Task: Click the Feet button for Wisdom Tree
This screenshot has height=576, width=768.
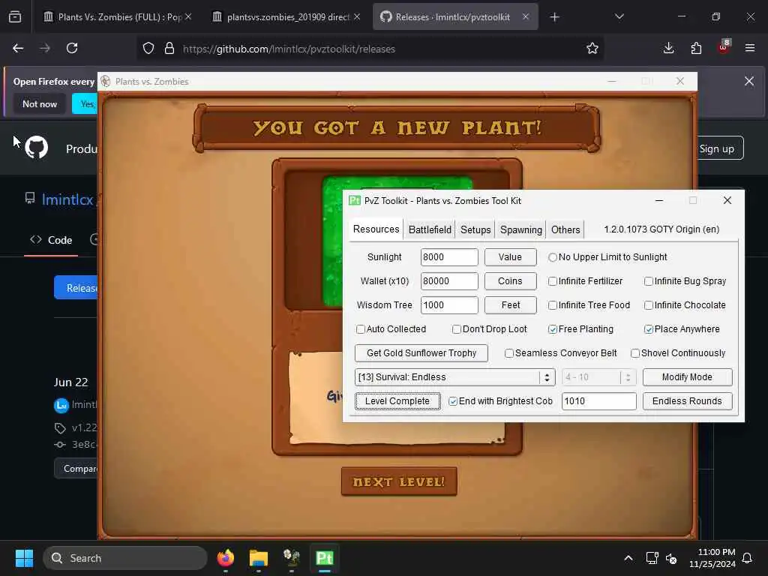Action: tap(510, 305)
